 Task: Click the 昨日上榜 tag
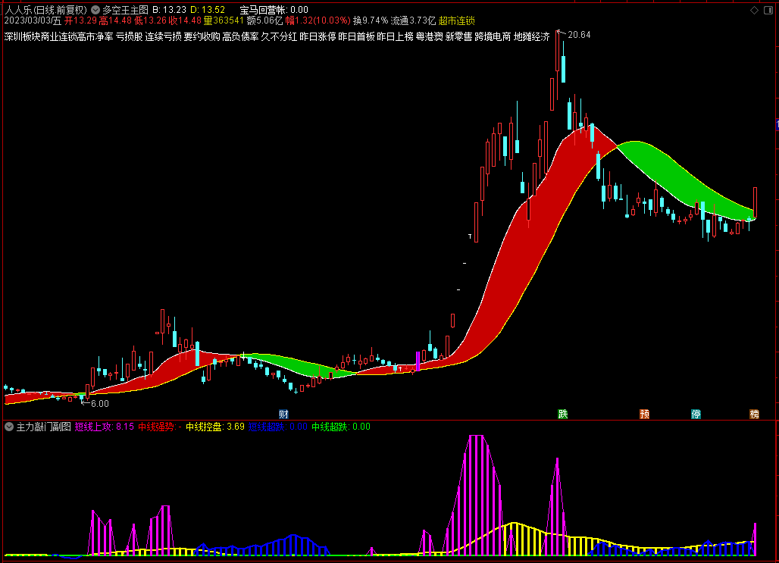(x=395, y=37)
